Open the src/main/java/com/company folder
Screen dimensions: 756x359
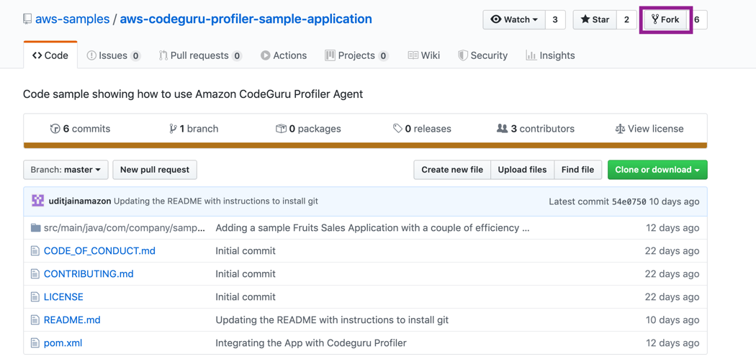(x=125, y=227)
